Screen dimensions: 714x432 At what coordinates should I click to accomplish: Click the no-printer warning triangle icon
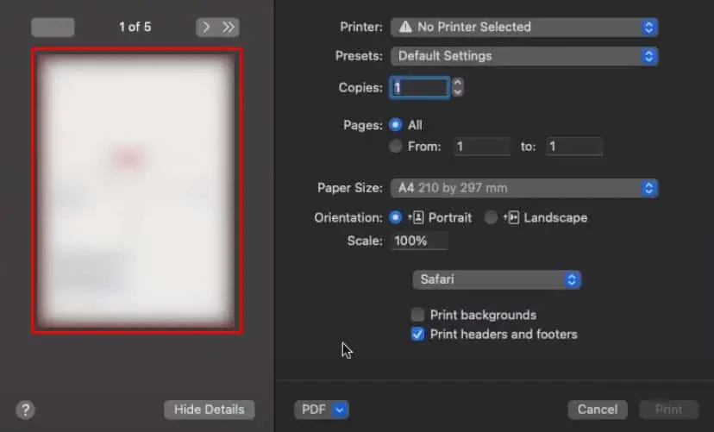click(405, 27)
